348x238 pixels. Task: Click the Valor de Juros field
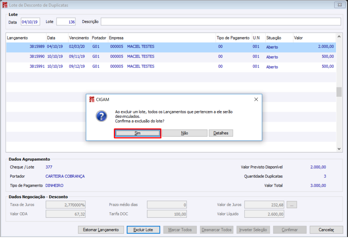pos(264,205)
